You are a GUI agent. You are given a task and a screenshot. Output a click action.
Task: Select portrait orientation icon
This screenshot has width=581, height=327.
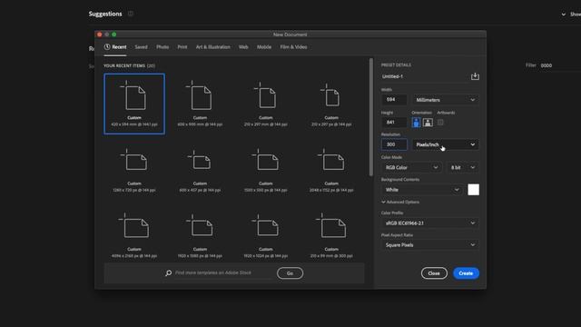416,123
